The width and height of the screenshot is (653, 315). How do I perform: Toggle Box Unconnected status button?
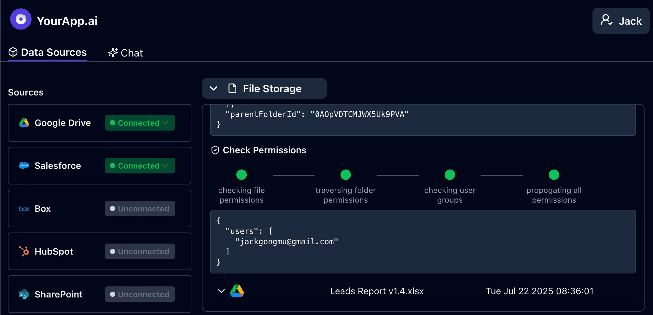pos(140,208)
